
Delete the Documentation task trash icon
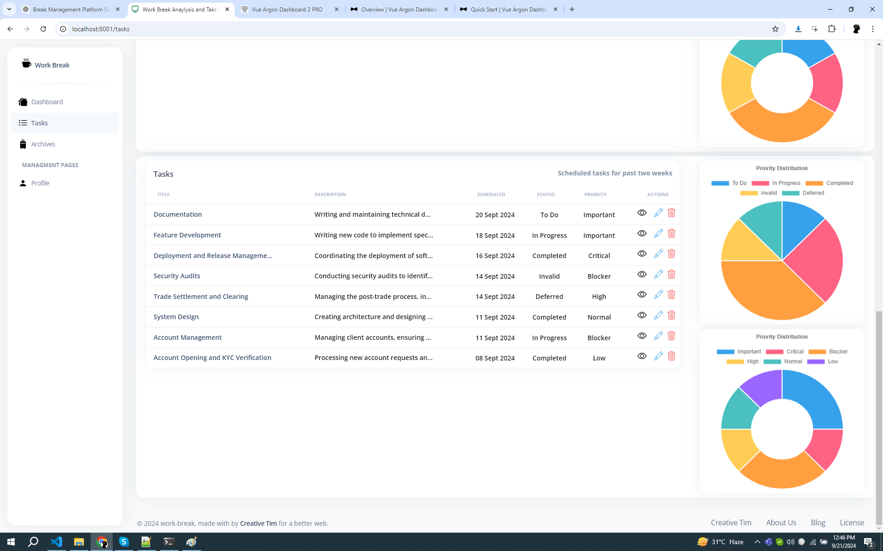pos(671,213)
